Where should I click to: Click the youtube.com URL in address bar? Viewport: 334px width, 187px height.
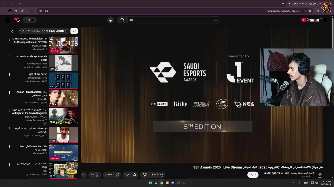click(x=286, y=11)
